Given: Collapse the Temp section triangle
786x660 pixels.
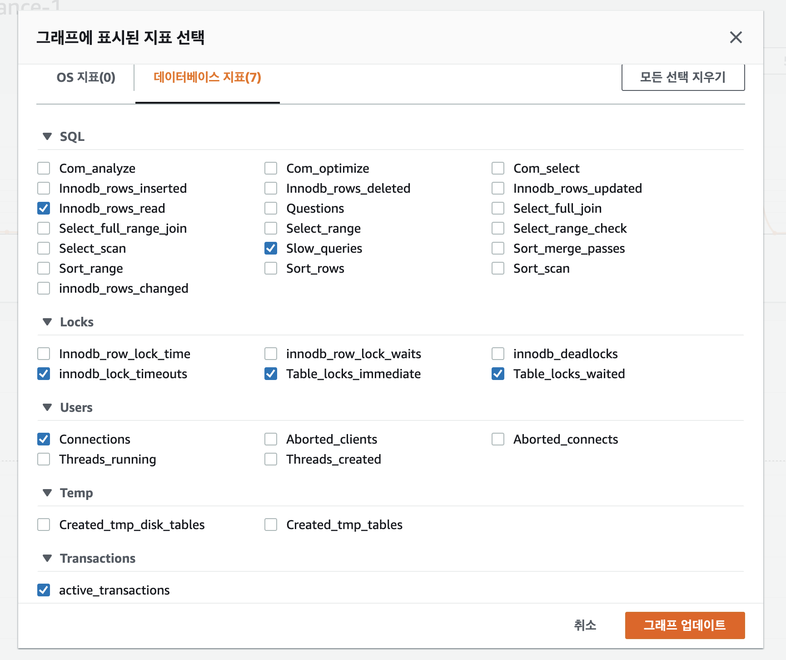Looking at the screenshot, I should [47, 493].
